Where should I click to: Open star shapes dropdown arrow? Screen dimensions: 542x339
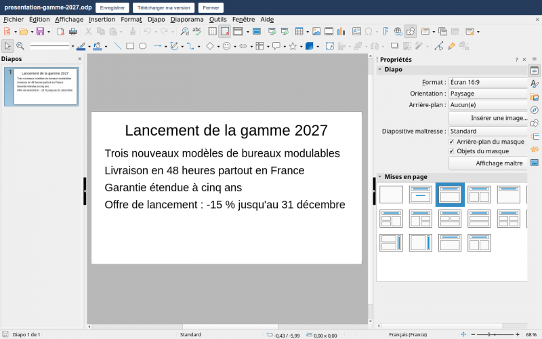(301, 46)
